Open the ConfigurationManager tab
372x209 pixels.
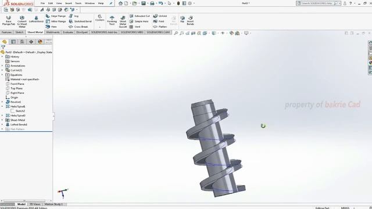22,42
